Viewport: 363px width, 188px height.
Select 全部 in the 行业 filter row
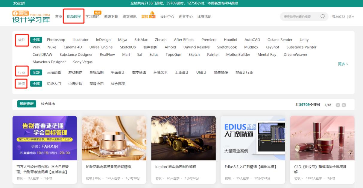[36, 72]
